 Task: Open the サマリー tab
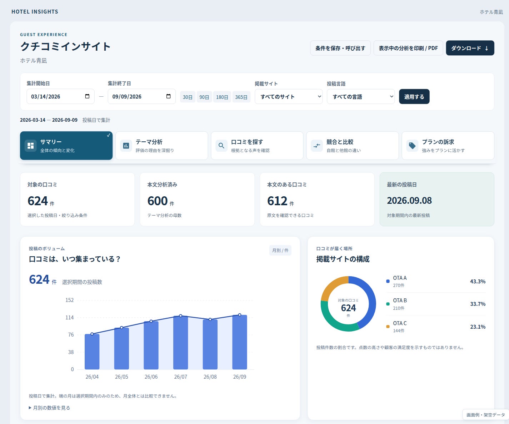66,146
